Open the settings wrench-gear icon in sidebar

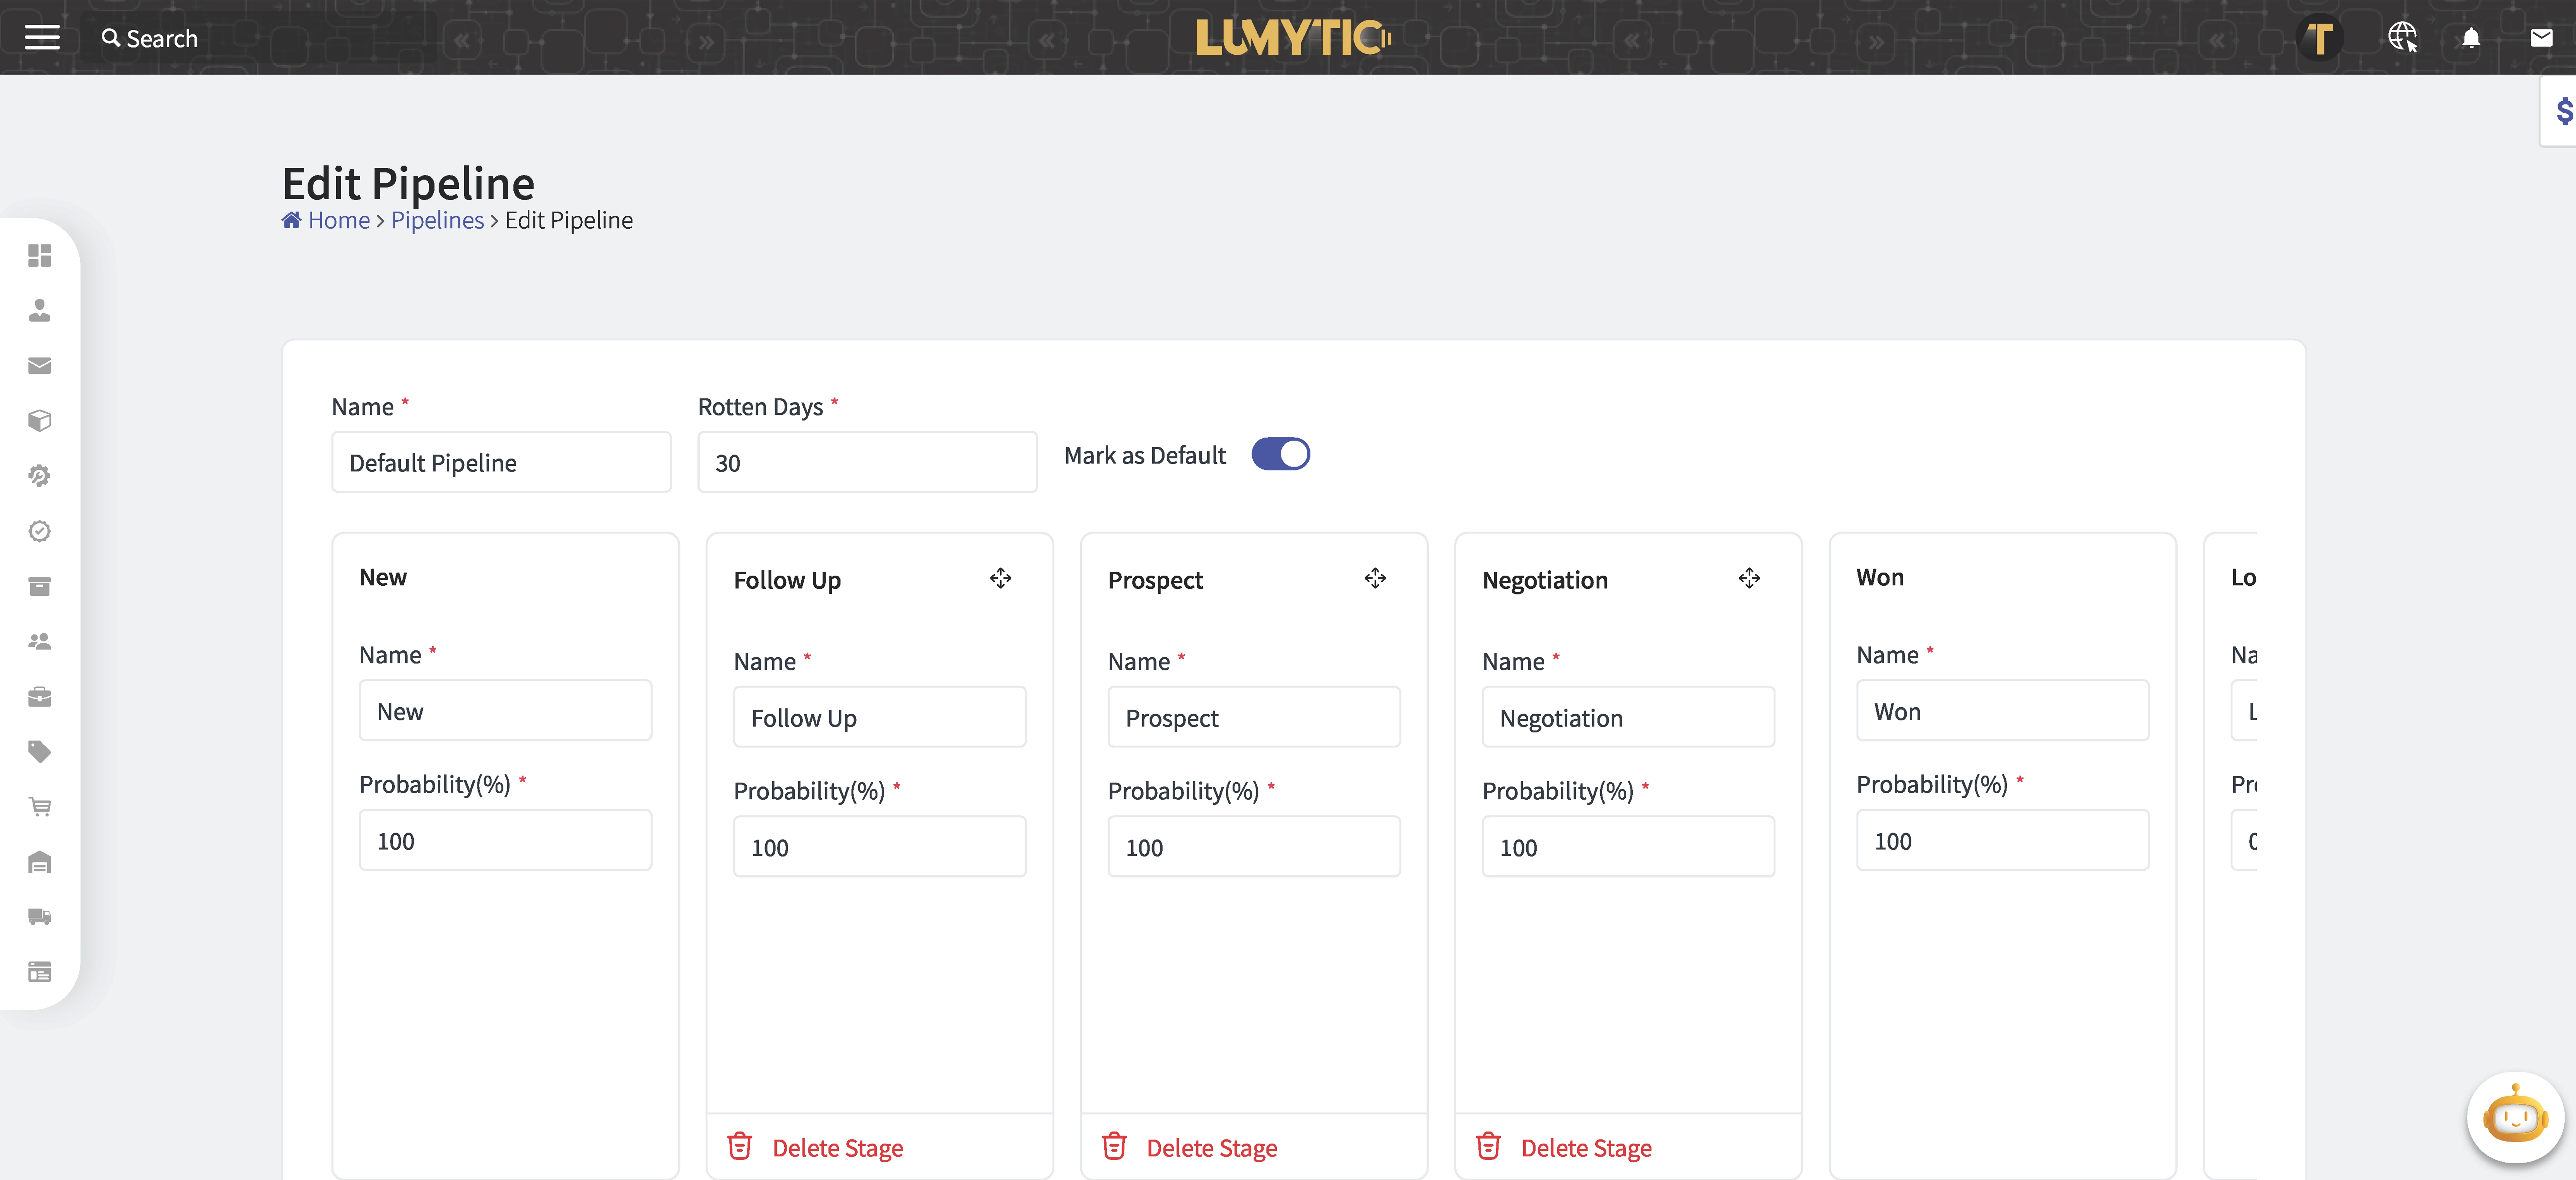40,476
